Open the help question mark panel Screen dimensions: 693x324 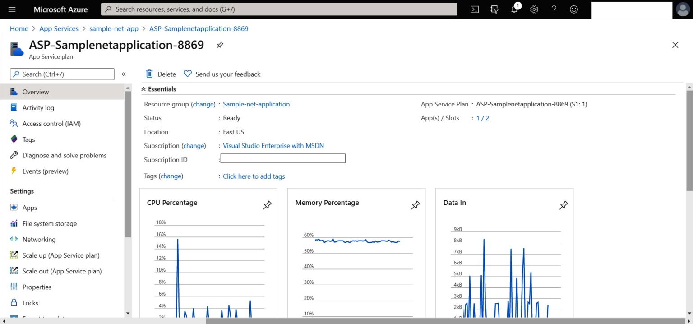point(554,9)
